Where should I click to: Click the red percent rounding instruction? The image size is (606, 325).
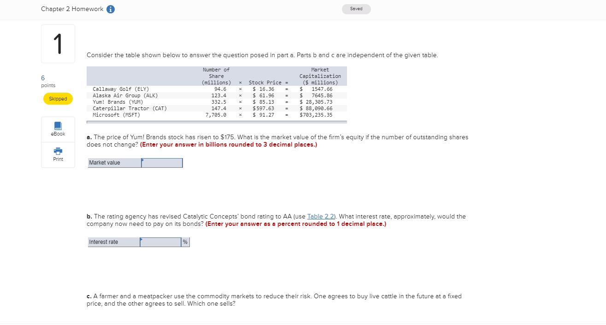[296, 224]
